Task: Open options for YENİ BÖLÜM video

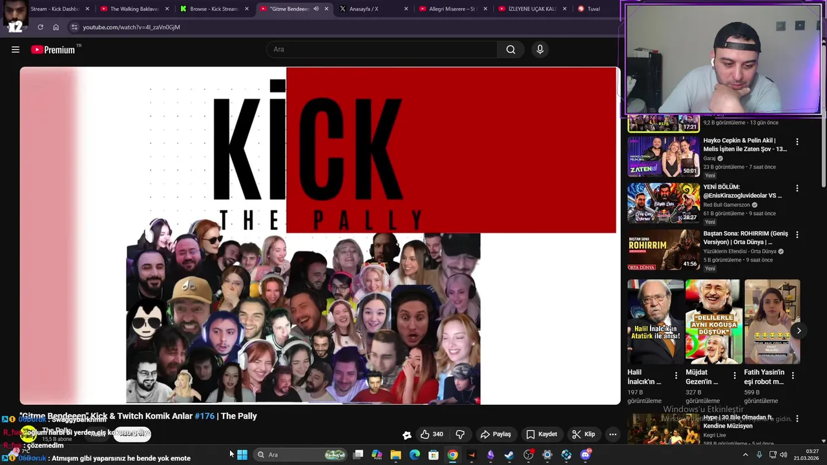Action: tap(797, 188)
